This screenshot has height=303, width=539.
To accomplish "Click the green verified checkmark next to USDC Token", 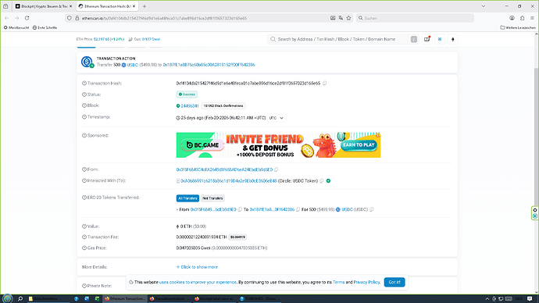I will [328, 180].
